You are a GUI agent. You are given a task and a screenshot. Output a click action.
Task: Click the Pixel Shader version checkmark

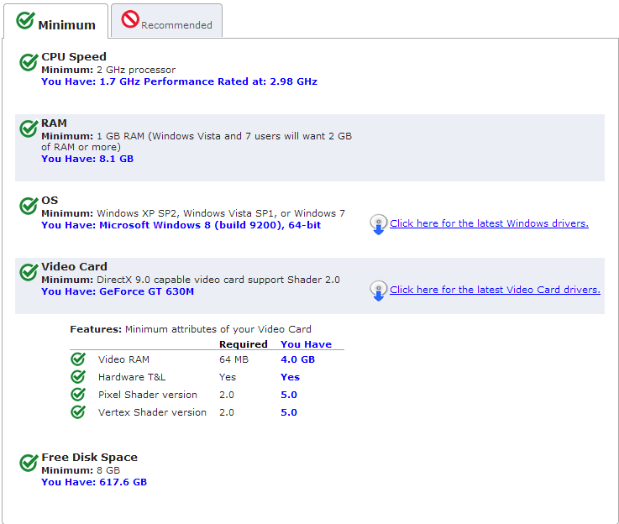(x=78, y=395)
